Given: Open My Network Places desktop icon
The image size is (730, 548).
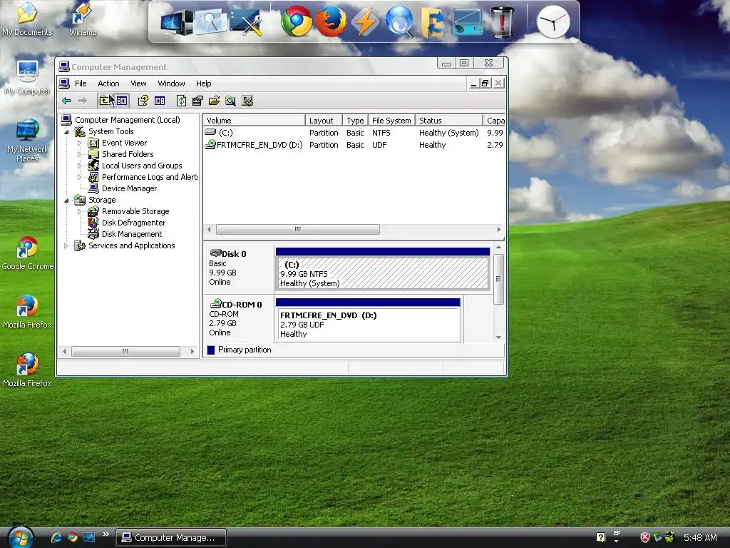Looking at the screenshot, I should (x=28, y=141).
